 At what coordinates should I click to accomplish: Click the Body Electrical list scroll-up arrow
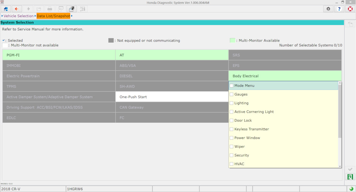coord(340,83)
